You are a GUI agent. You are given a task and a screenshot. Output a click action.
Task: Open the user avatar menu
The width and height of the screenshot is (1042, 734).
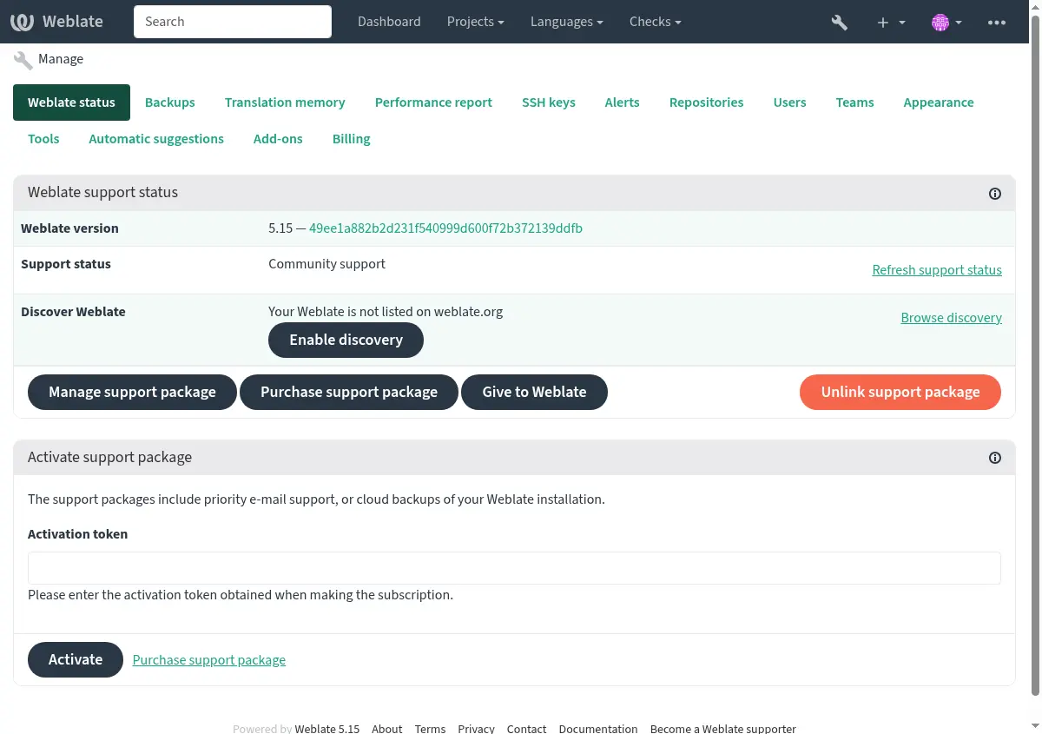pos(946,23)
